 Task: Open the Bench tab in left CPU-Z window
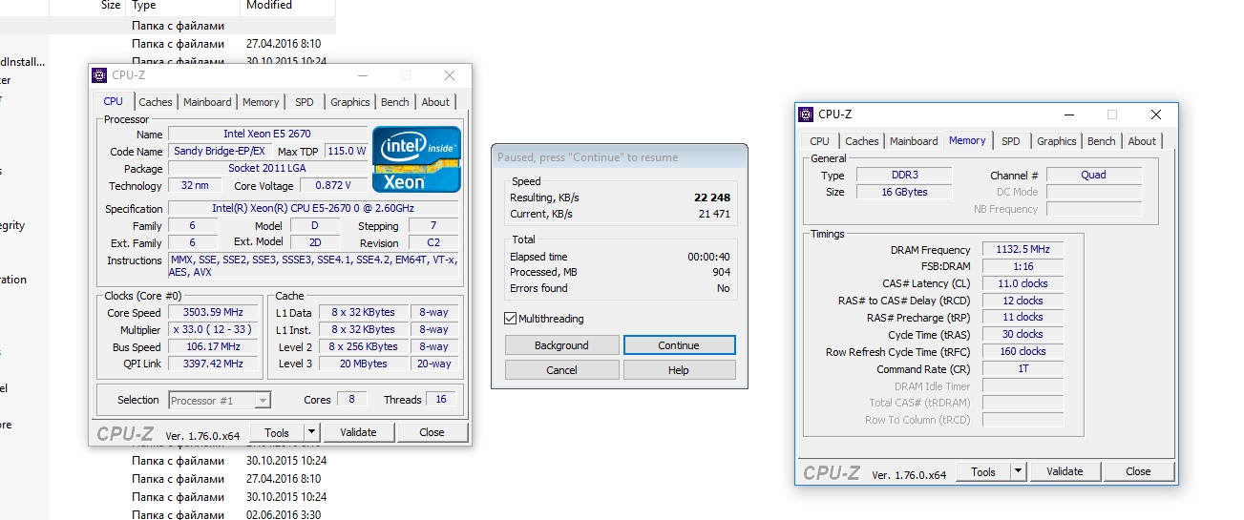coord(395,102)
